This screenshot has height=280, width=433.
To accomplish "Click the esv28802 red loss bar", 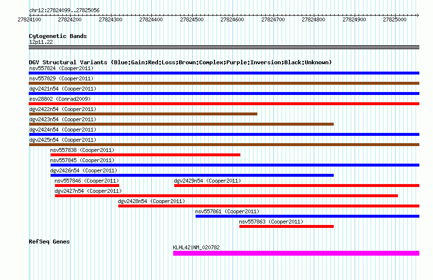I will 224,104.
